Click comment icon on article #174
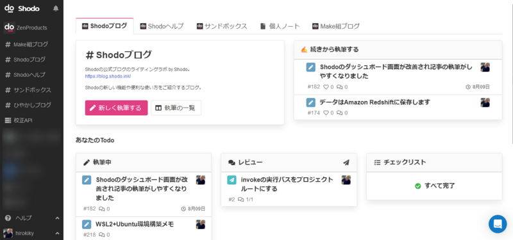 pyautogui.click(x=340, y=113)
